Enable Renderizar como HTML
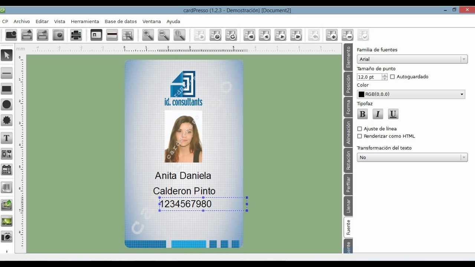The width and height of the screenshot is (475, 267). (x=359, y=136)
